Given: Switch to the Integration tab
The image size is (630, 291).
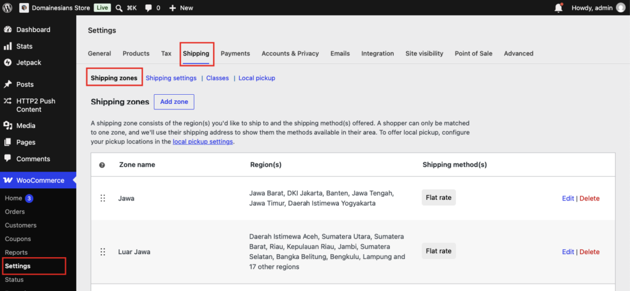Looking at the screenshot, I should pos(377,54).
